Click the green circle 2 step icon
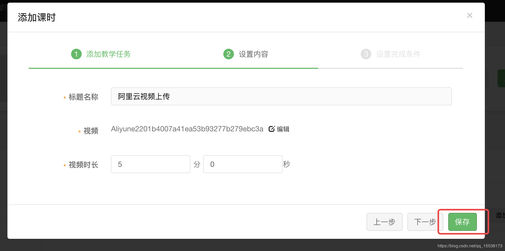 coord(228,54)
